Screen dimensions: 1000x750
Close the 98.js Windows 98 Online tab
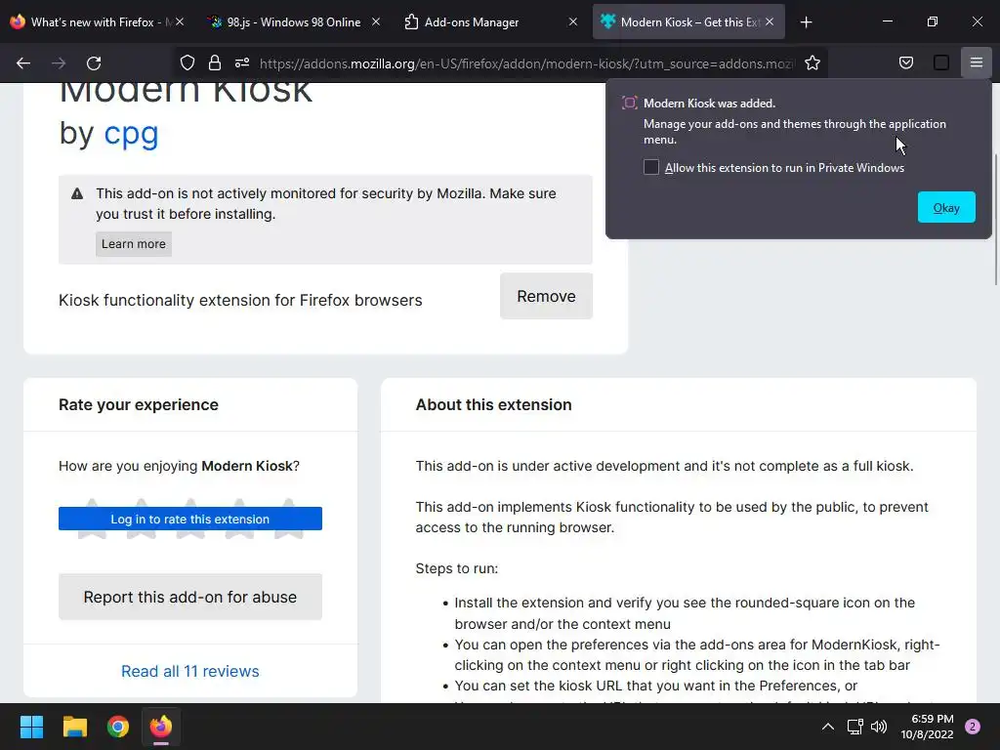click(x=376, y=21)
